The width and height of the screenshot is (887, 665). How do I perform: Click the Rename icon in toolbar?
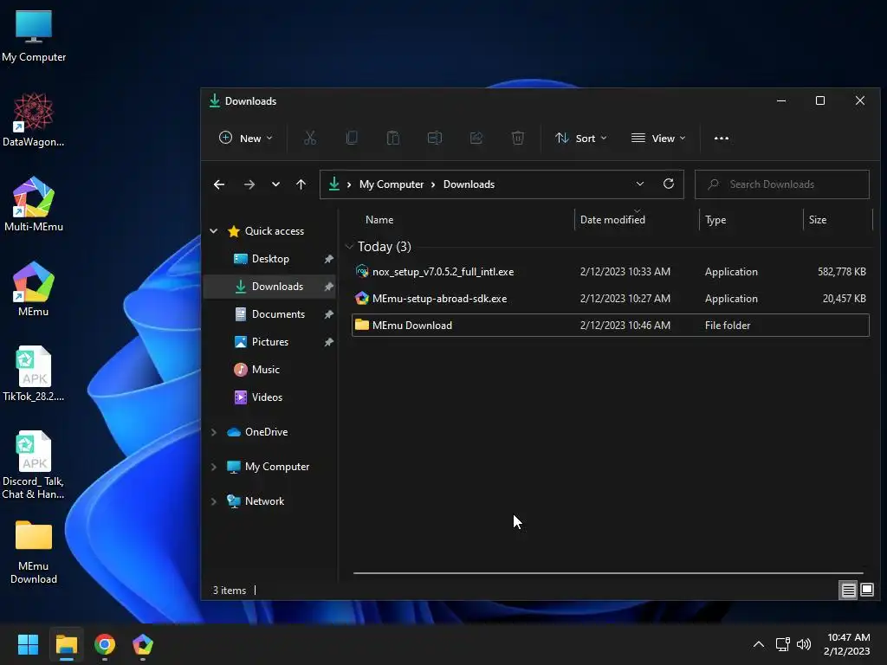click(x=435, y=138)
